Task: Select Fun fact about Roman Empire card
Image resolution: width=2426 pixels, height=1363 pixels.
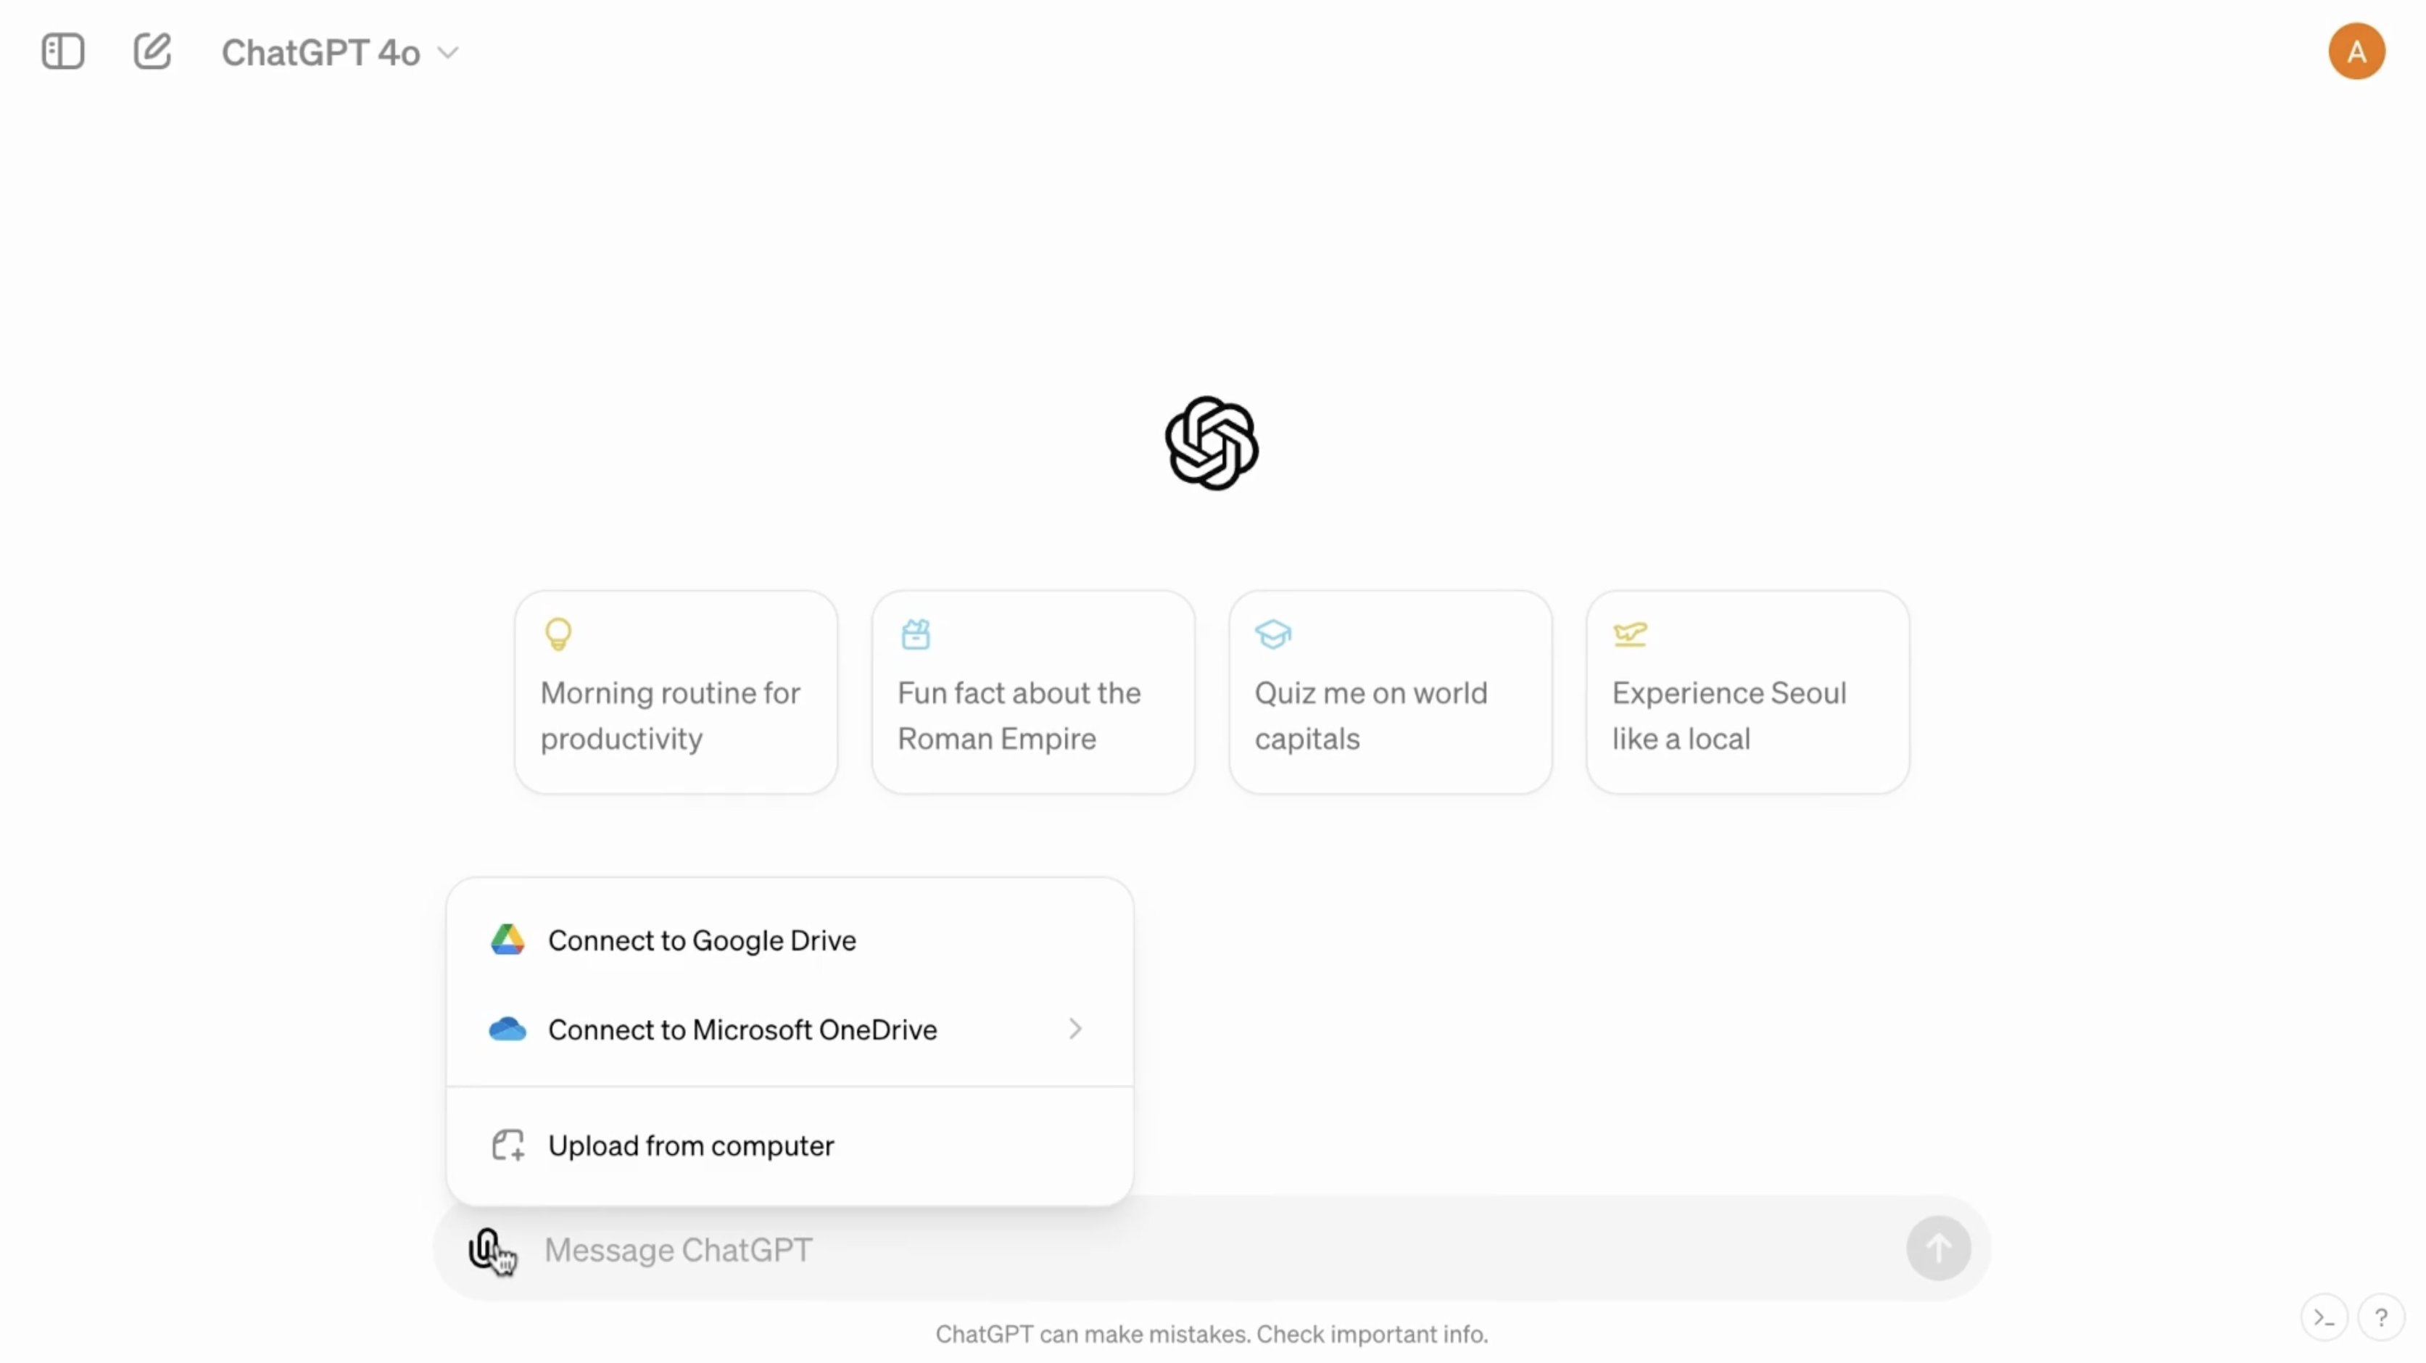Action: 1033,692
